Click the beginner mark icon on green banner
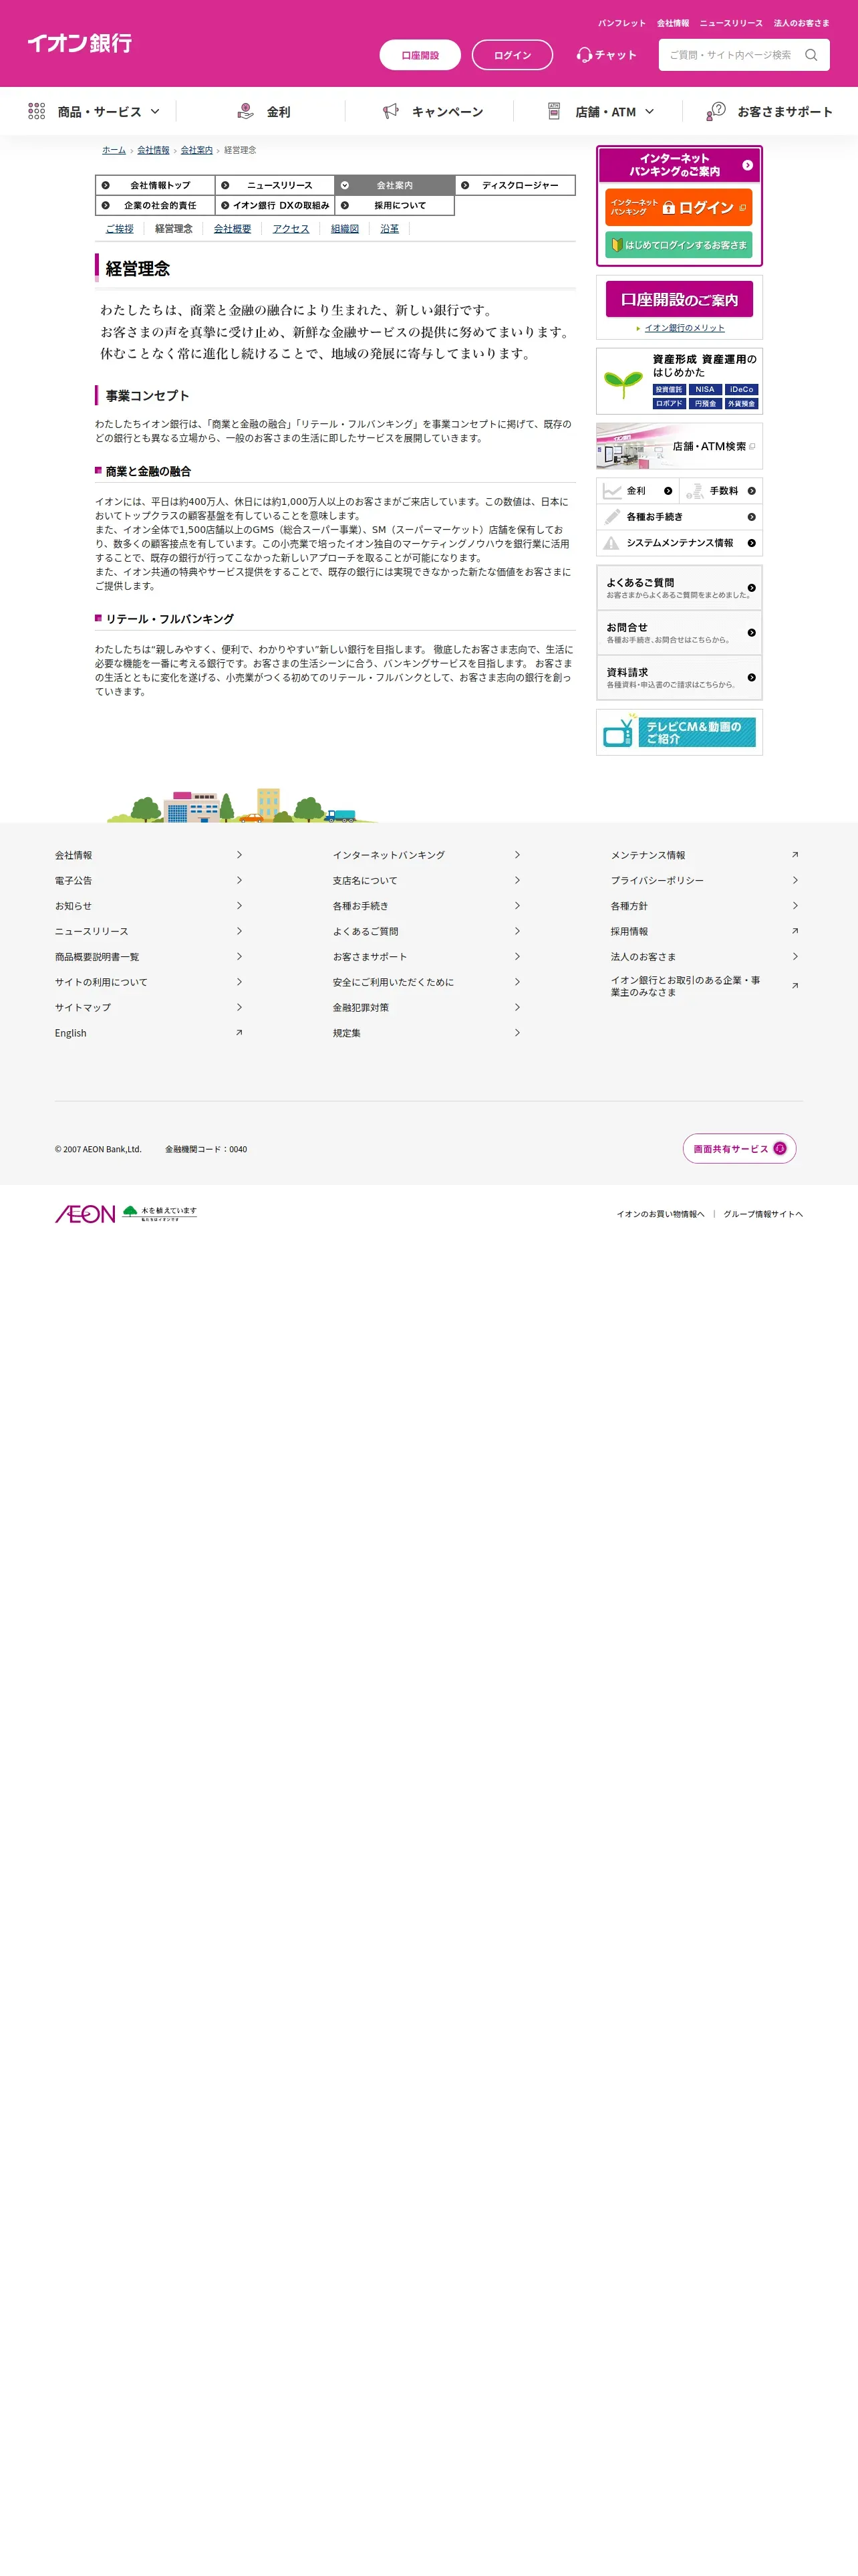This screenshot has height=2576, width=858. (617, 245)
